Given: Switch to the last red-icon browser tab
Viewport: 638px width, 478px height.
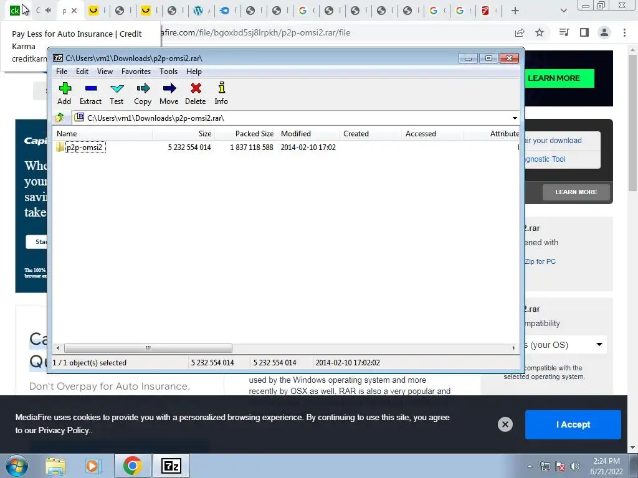Looking at the screenshot, I should coord(485,11).
